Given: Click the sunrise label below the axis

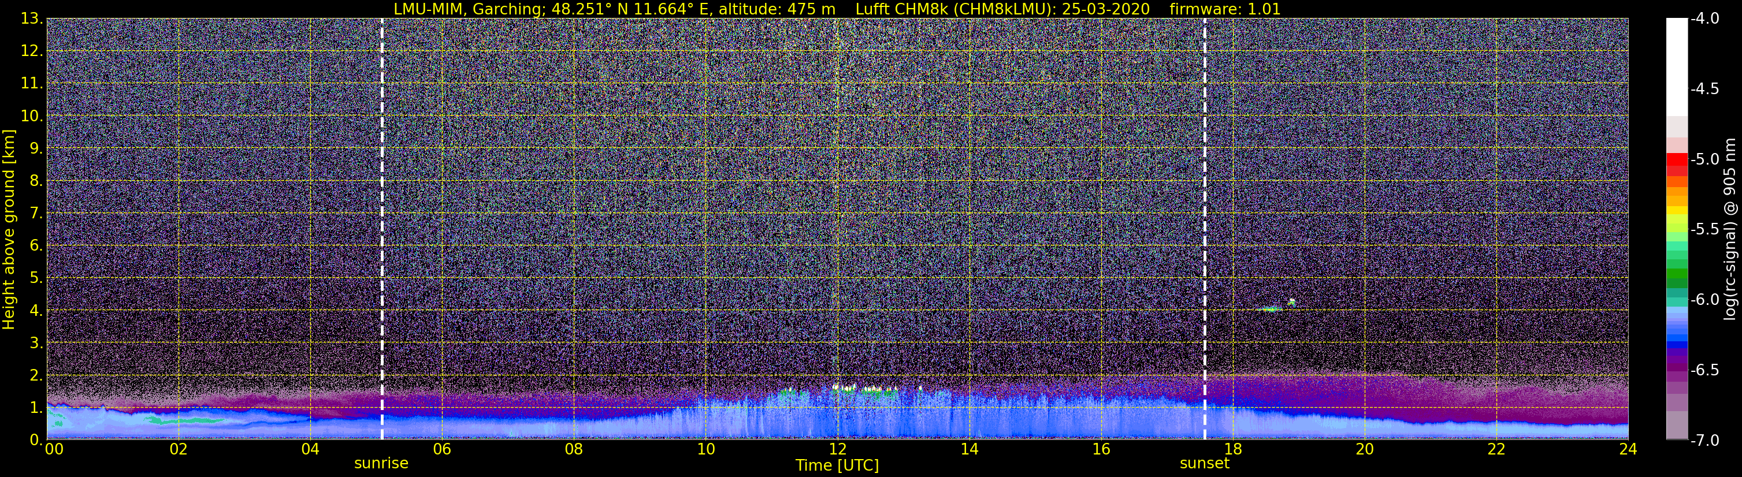Looking at the screenshot, I should [381, 464].
